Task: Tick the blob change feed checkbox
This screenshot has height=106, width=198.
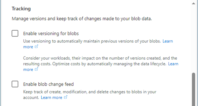Action: point(15,84)
